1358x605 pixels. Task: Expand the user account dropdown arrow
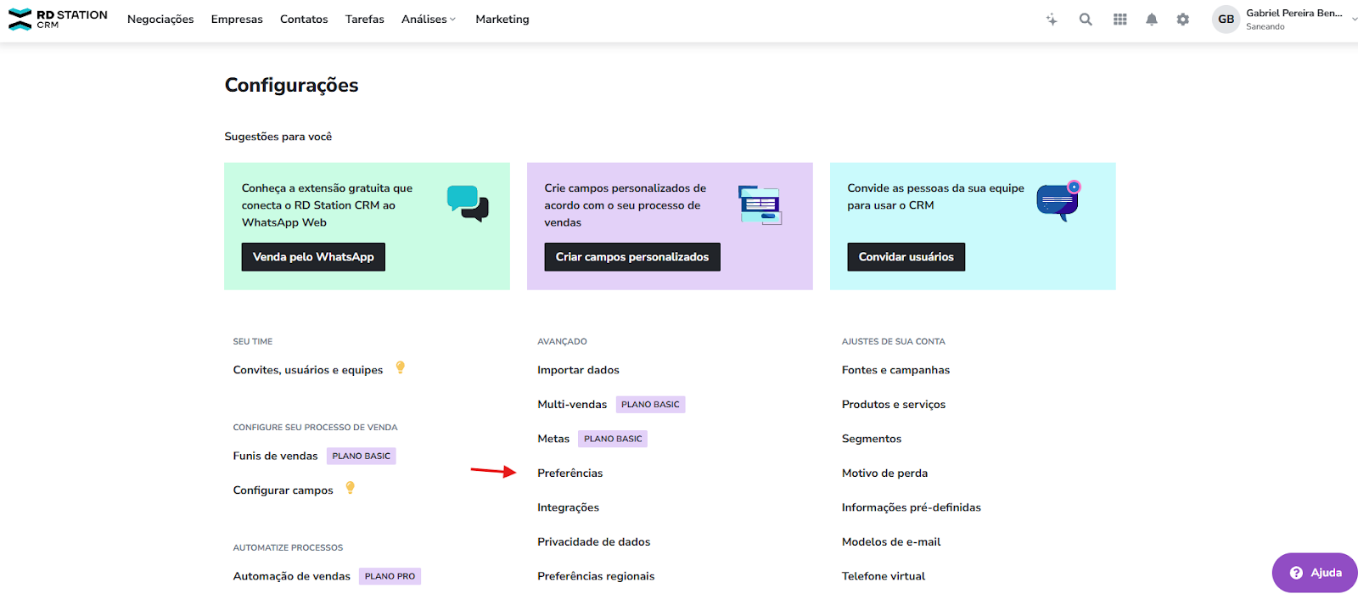1354,19
